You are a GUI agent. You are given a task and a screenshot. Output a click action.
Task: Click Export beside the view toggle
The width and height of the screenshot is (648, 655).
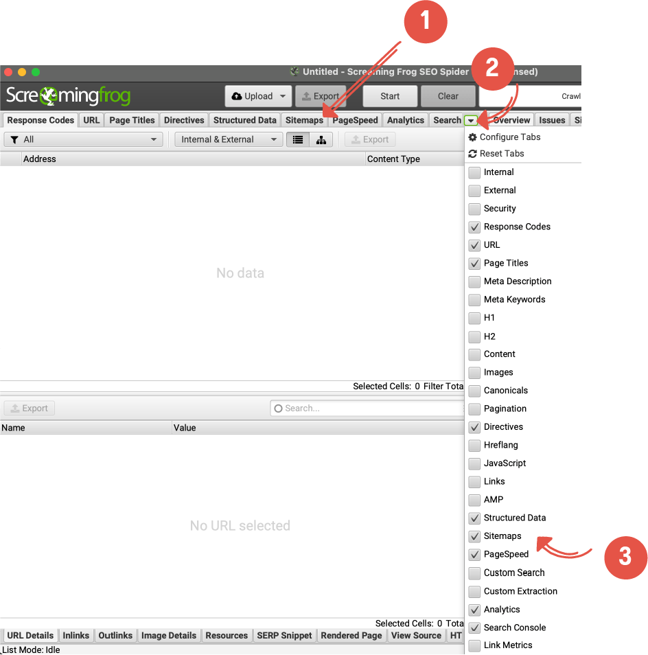coord(370,139)
